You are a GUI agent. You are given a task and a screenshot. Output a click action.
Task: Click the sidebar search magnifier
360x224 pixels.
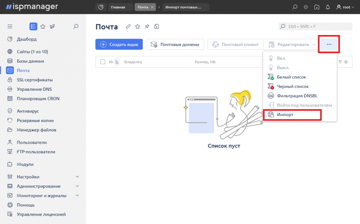76,27
